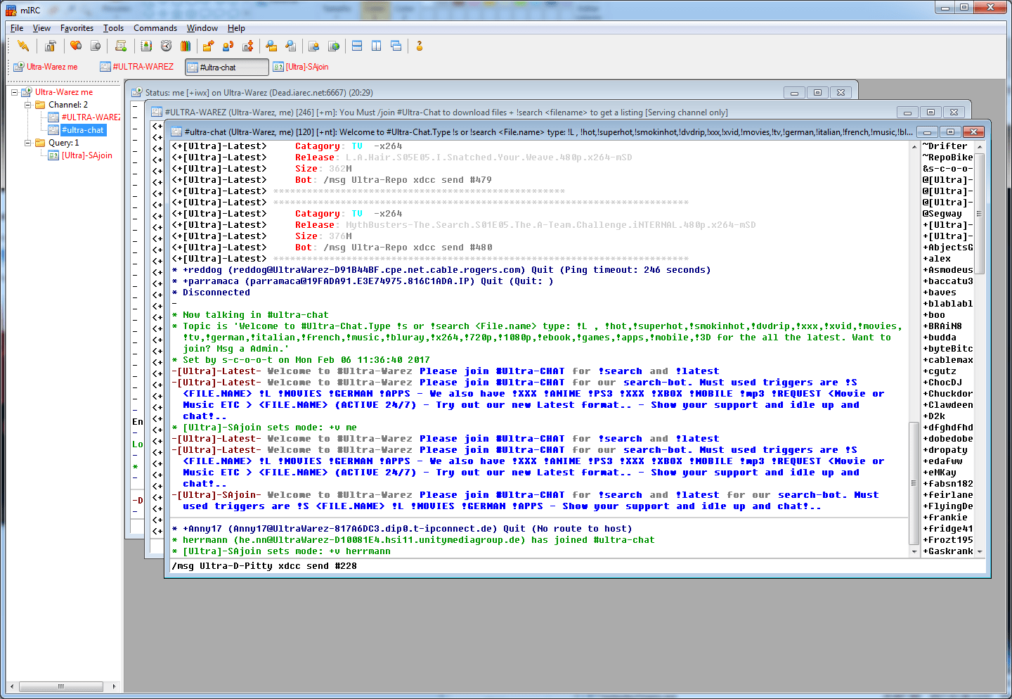The image size is (1012, 699).
Task: Select +baves in the nickname list
Action: (x=940, y=293)
